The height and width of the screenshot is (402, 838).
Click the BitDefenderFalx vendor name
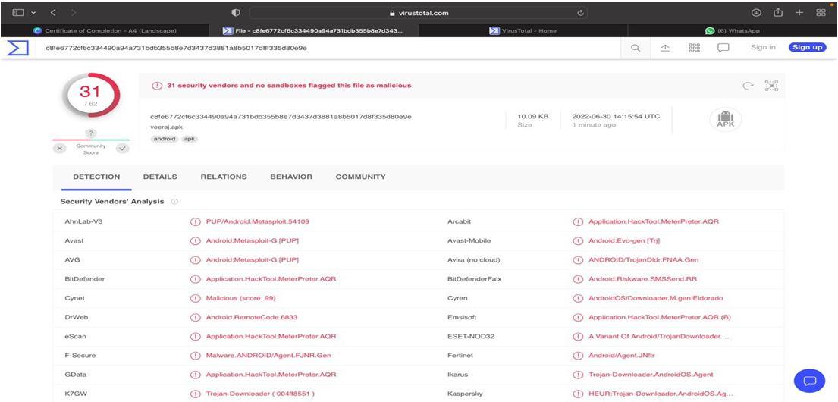(x=474, y=279)
